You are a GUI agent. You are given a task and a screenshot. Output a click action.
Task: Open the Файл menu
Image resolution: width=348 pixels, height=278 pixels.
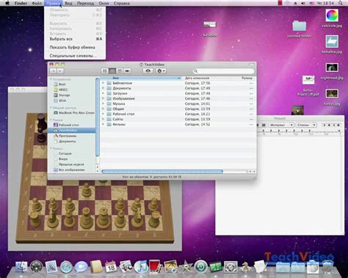[x=37, y=3]
